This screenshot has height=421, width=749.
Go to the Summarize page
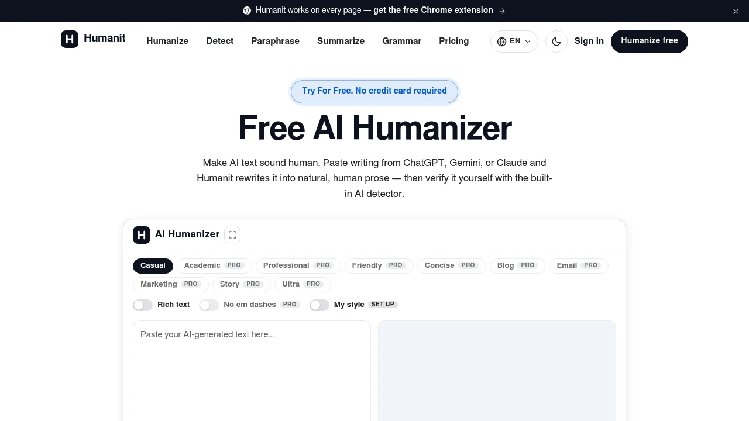[341, 41]
